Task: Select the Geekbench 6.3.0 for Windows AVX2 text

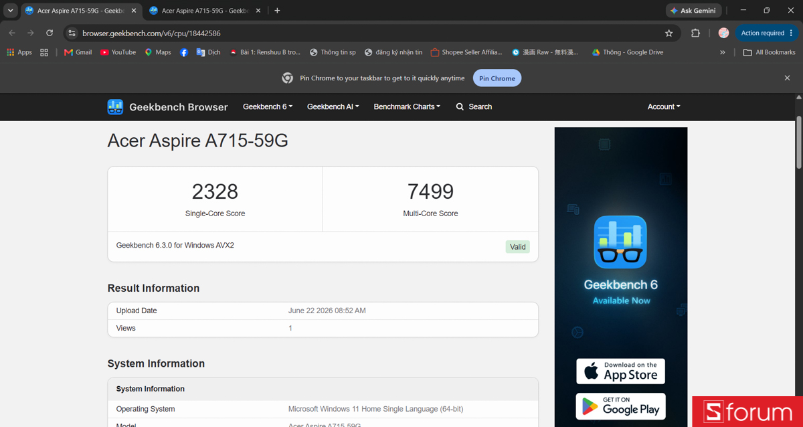Action: click(x=175, y=246)
